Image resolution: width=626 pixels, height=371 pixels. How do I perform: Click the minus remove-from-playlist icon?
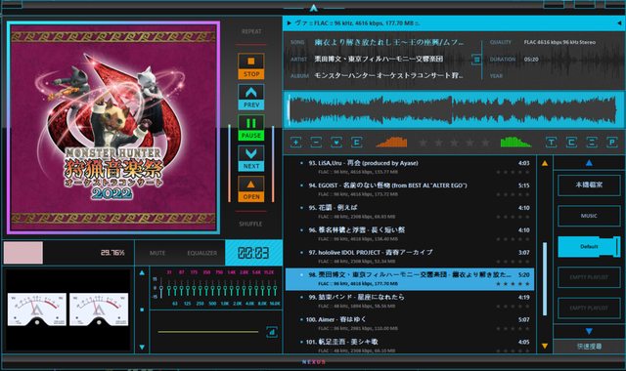coord(316,143)
